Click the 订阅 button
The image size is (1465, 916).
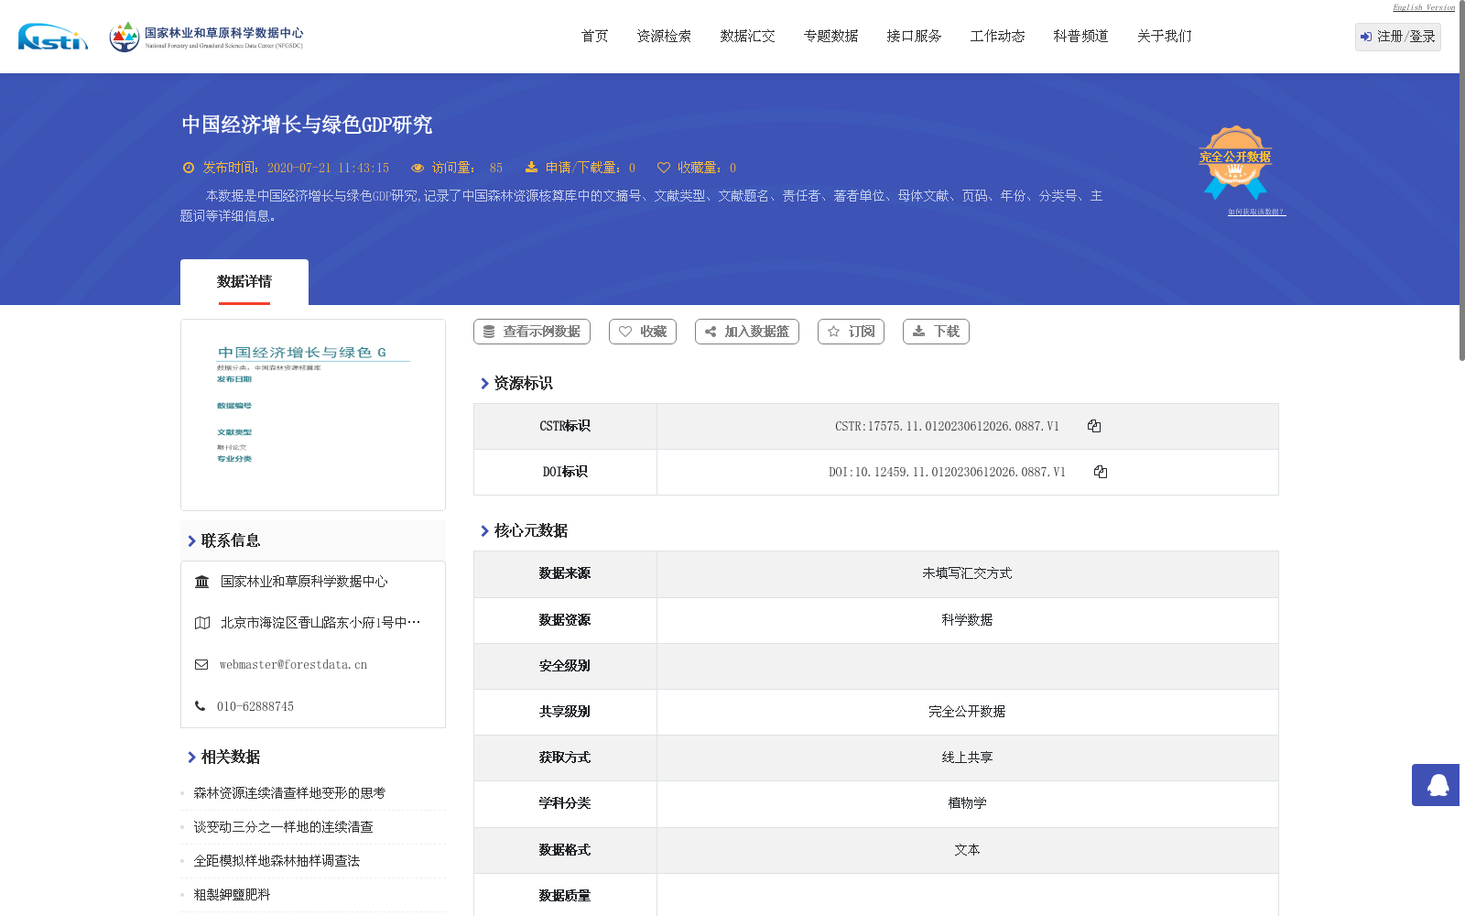tap(852, 332)
